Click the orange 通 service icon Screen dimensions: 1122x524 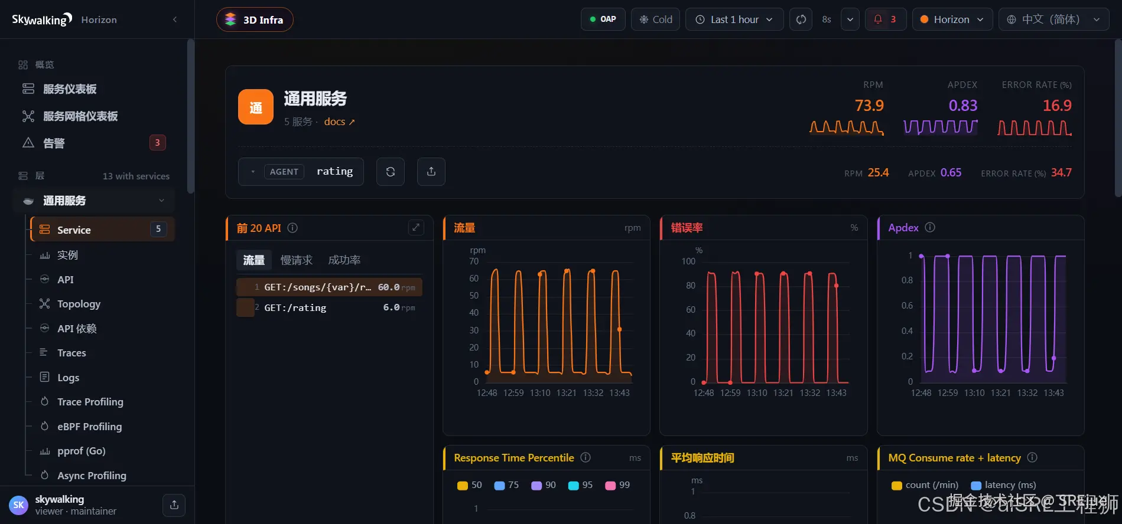(x=256, y=107)
